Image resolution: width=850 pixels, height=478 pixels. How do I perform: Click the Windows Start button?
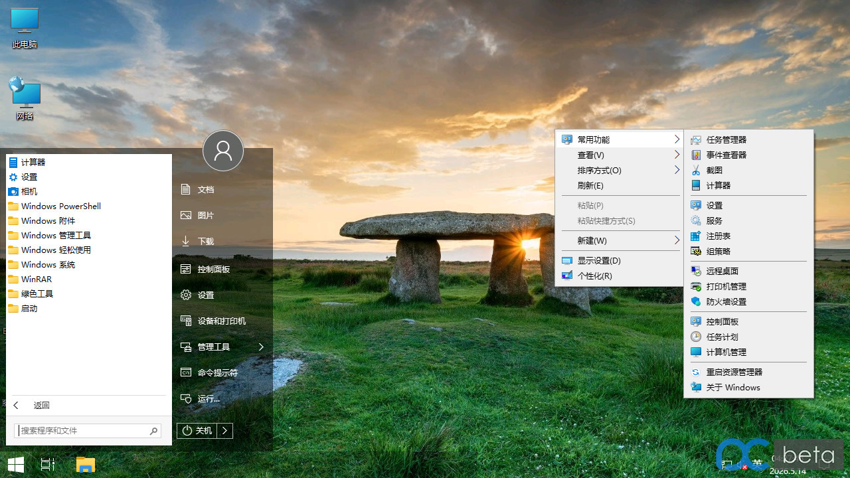16,465
